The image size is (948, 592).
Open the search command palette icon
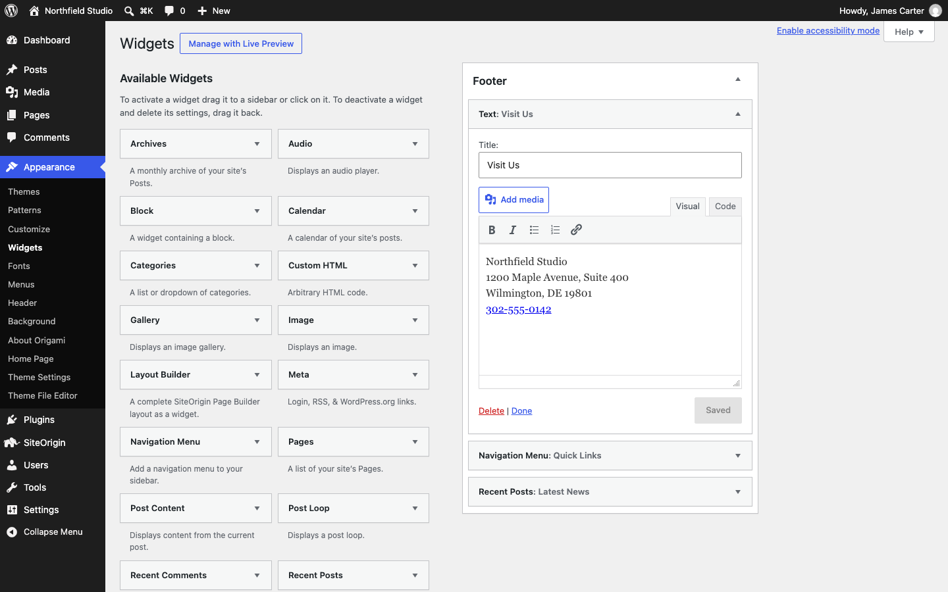pos(129,11)
